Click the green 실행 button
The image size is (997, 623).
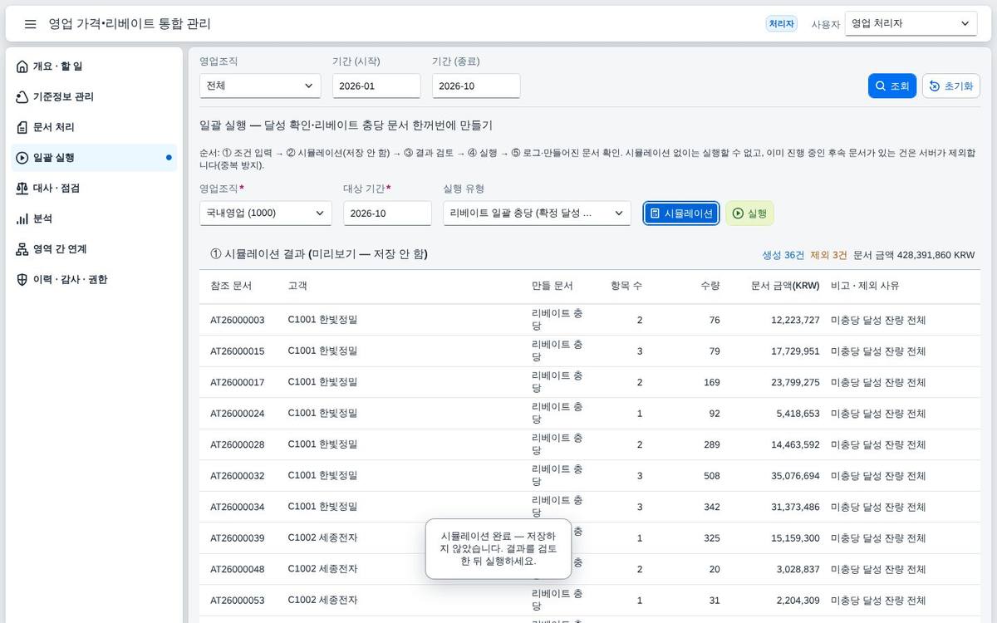[x=749, y=213]
